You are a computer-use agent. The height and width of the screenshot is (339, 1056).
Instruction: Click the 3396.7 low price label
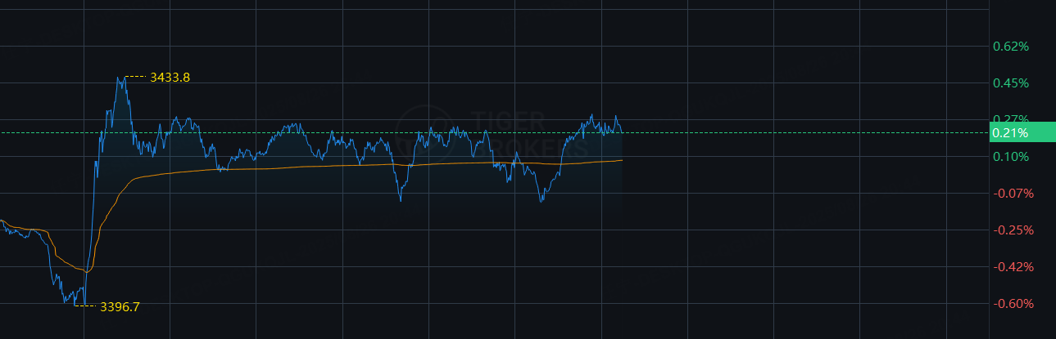coord(120,307)
